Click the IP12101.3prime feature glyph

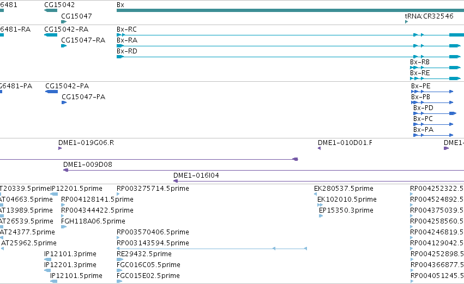(47, 259)
